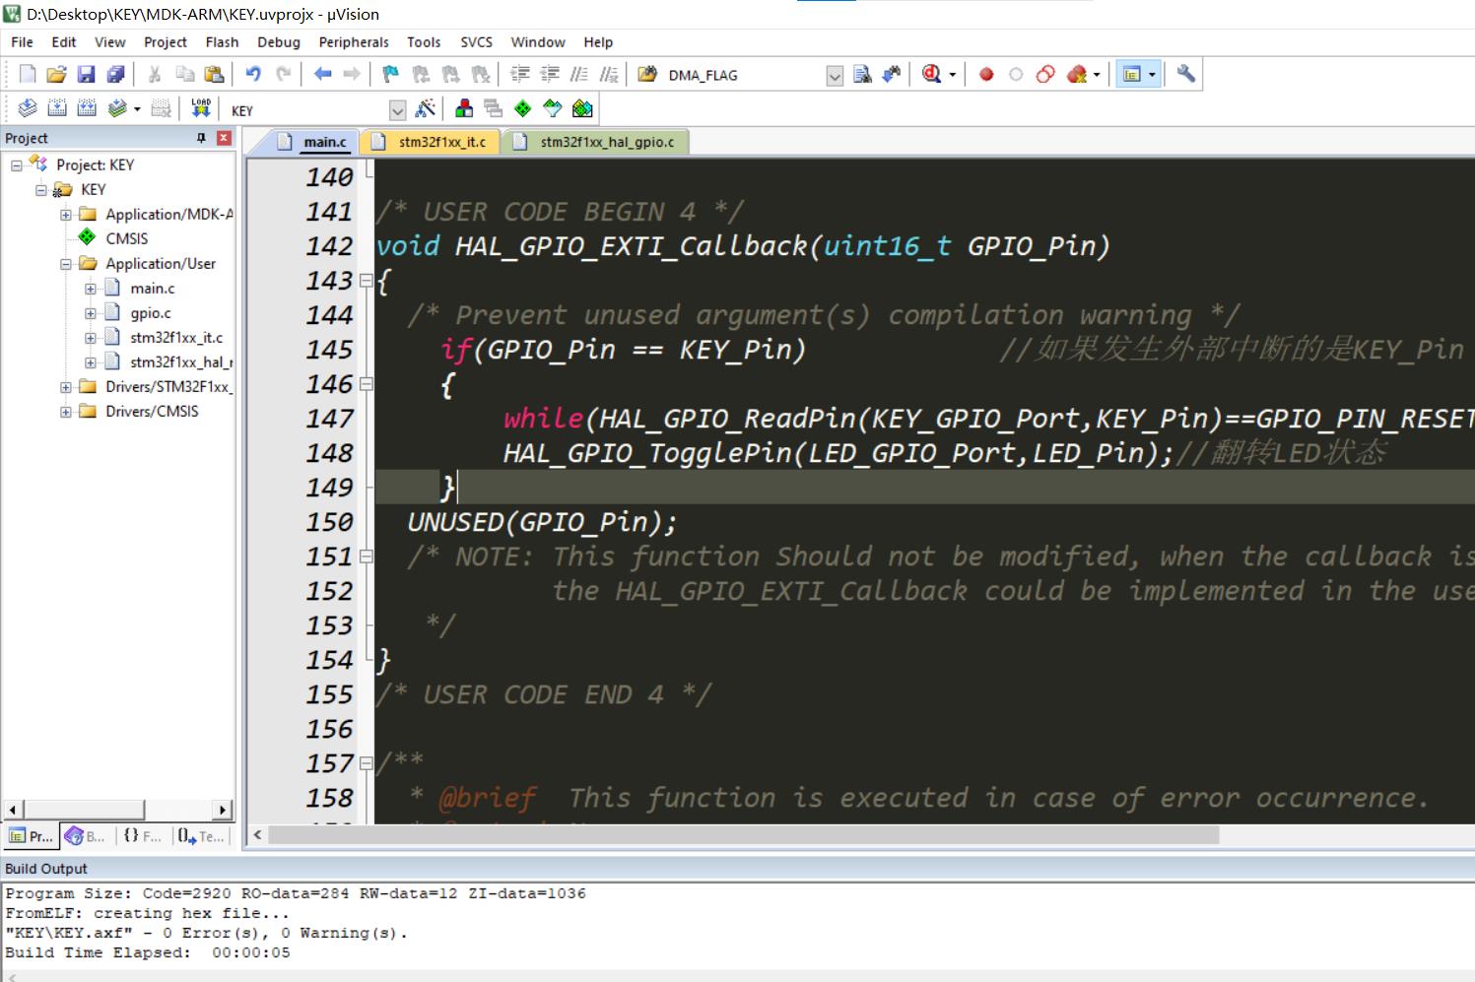Switch to the stm32f1xx_hal_gpio.c tab
Screen dimensions: 1475x982
pos(596,142)
